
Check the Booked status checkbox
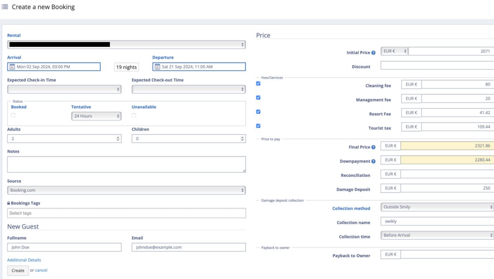(x=13, y=115)
